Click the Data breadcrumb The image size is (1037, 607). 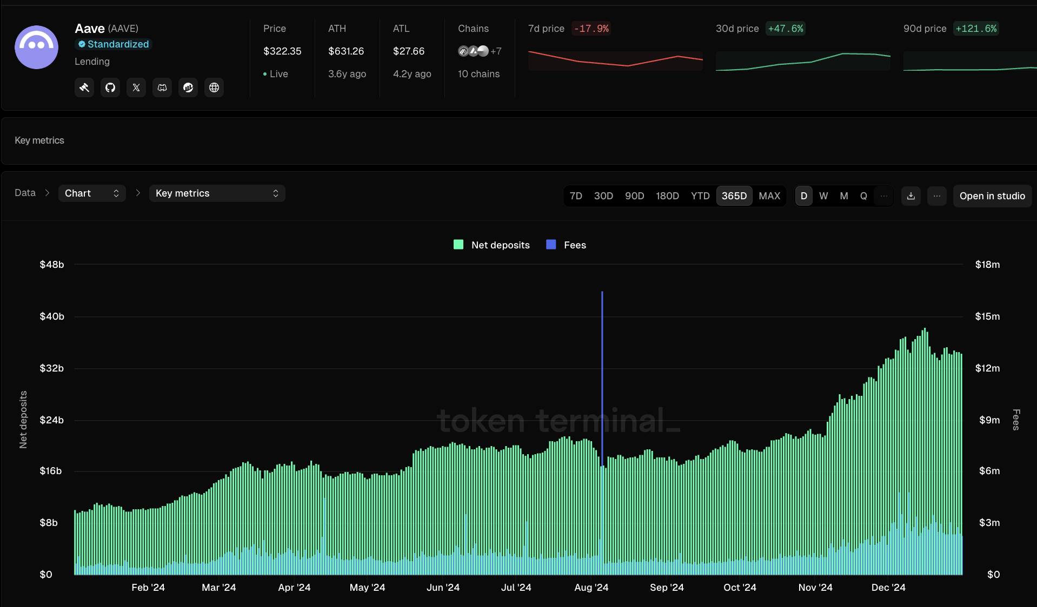[25, 193]
